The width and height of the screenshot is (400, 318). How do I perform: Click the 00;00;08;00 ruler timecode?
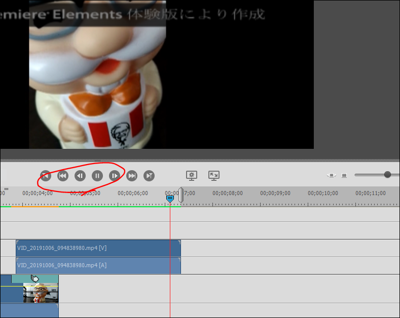click(x=228, y=193)
